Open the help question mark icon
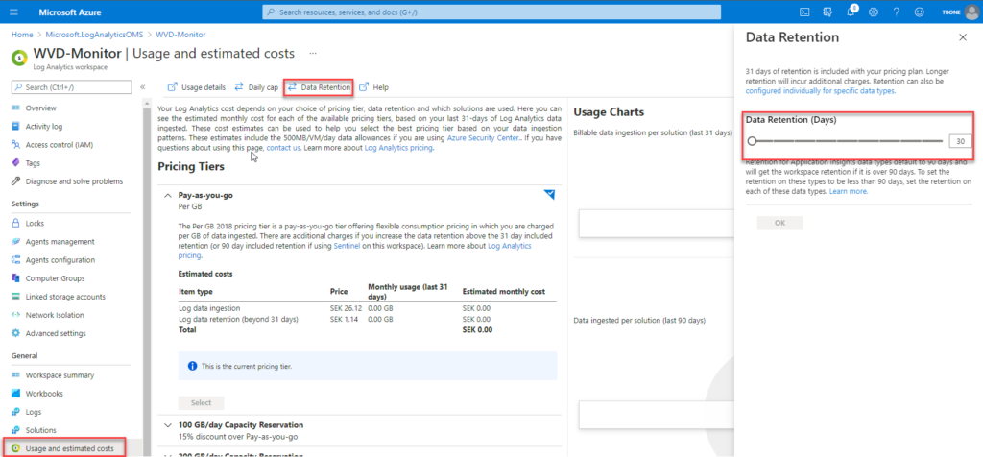The width and height of the screenshot is (983, 457). tap(897, 12)
